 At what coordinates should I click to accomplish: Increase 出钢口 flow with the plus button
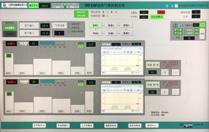pyautogui.click(x=165, y=72)
